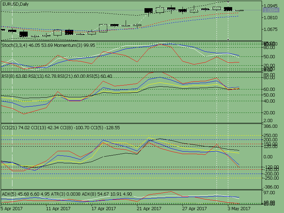Click the 21 Apr 2017 date label
The image size is (284, 213).
(x=149, y=209)
